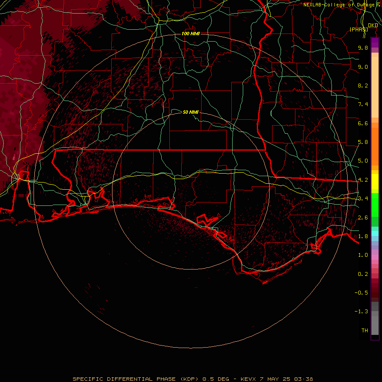Click the 0.2 value on color scale
Viewport: 382px width, 382px height.
point(363,274)
